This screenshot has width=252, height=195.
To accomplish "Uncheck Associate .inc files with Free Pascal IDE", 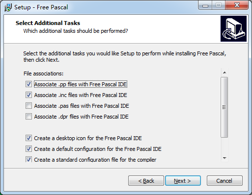I will [x=28, y=95].
